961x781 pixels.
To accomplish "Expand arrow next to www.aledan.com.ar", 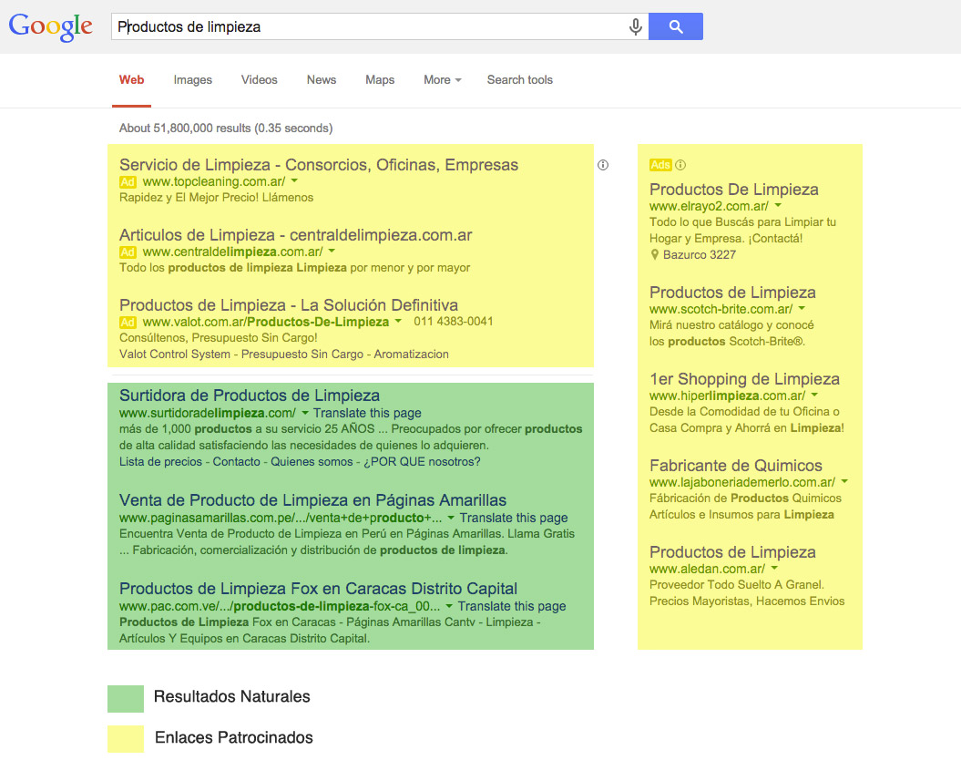I will pyautogui.click(x=774, y=568).
